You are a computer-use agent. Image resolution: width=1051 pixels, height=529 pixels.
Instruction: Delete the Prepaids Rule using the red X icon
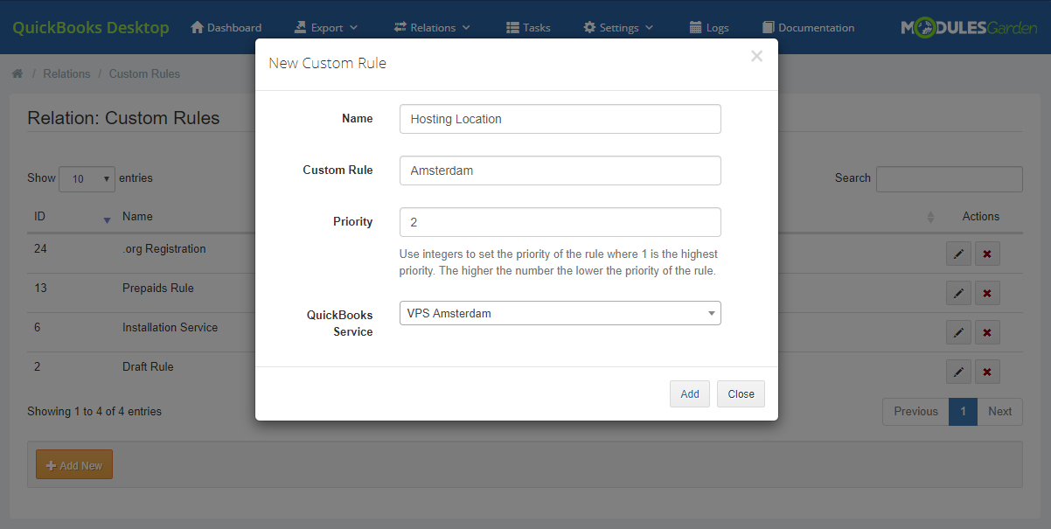[987, 292]
